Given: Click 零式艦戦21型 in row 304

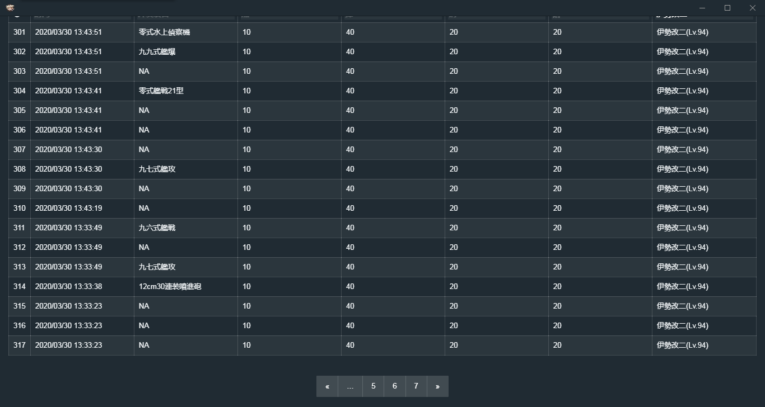Looking at the screenshot, I should pyautogui.click(x=161, y=91).
